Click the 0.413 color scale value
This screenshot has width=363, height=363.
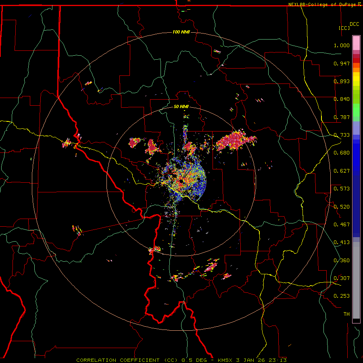pos(342,242)
